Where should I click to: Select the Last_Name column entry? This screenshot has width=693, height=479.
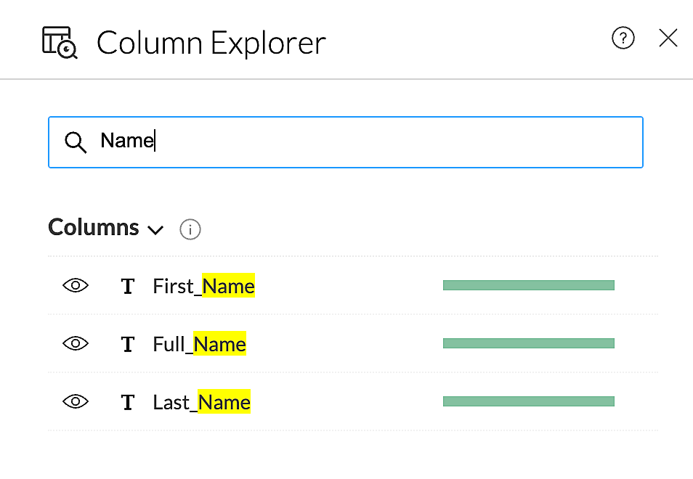click(x=202, y=402)
